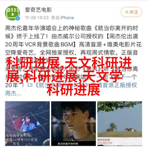Screen dimensions: 147x149
Task: Open the tree and hill landscape thumbnail
Action: (120, 123)
